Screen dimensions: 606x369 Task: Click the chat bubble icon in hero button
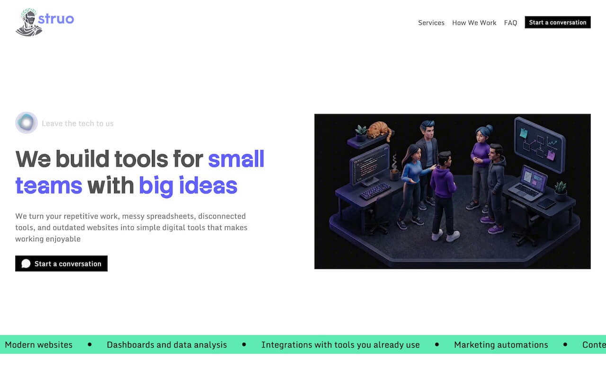[x=26, y=264]
